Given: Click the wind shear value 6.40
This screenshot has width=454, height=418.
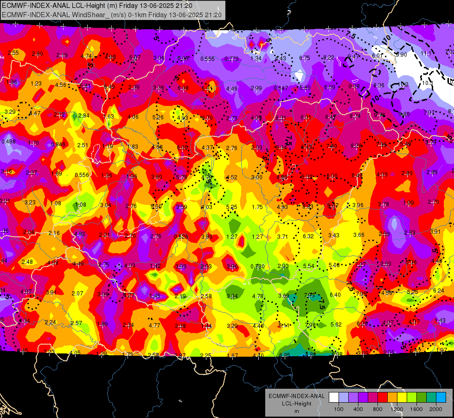Looking at the screenshot, I should click(x=335, y=295).
